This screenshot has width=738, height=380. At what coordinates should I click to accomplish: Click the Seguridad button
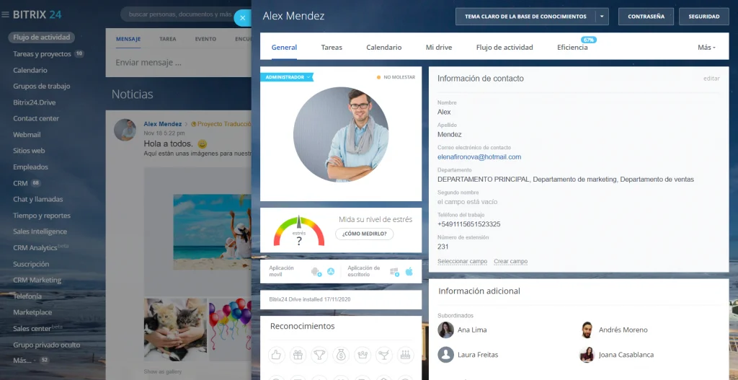pos(703,17)
